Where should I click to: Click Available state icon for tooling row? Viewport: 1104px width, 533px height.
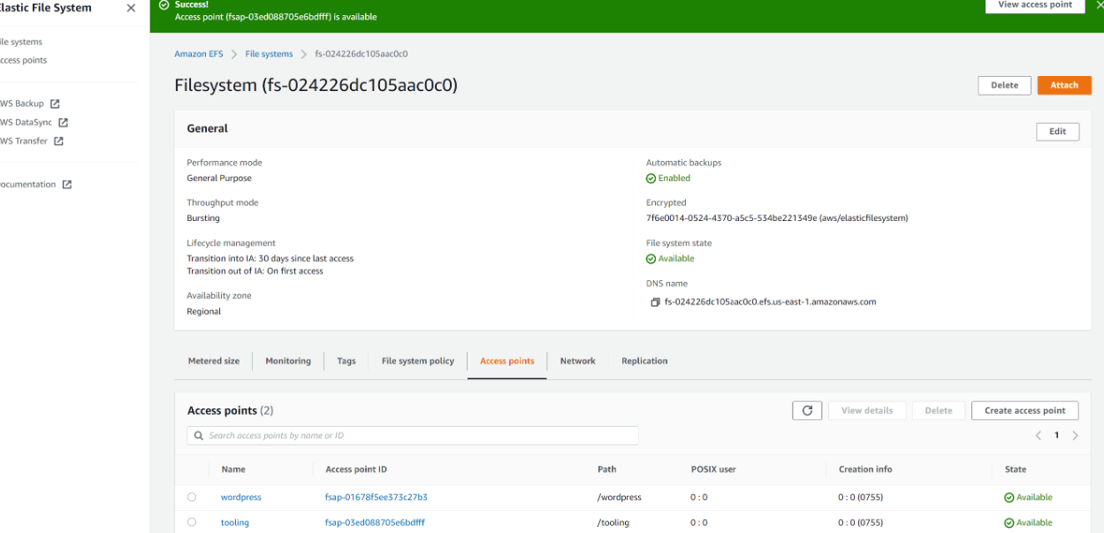coord(1009,523)
